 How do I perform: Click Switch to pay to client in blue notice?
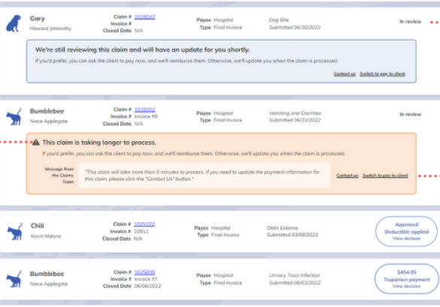pos(383,74)
